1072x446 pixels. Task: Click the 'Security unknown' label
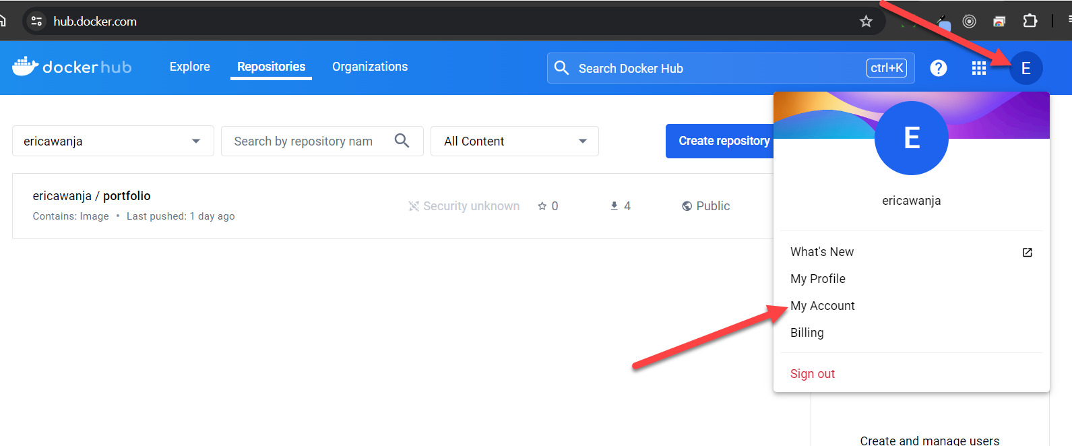pos(472,206)
